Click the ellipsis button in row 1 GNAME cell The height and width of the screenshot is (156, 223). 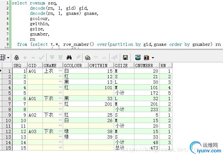[x=61, y=71]
